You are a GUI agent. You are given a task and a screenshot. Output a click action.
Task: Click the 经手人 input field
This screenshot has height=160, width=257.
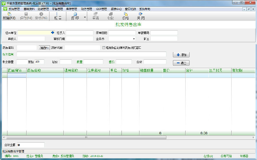point(79,33)
